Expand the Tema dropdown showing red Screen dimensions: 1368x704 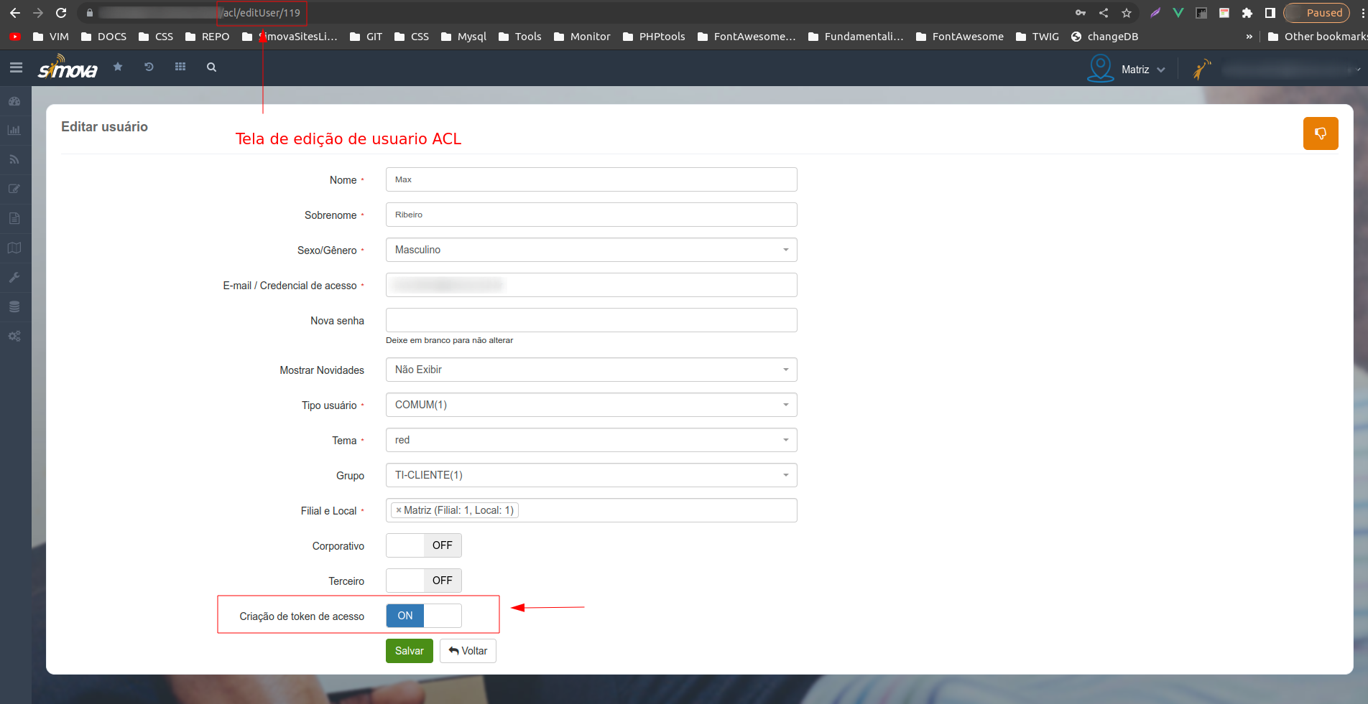pos(591,440)
